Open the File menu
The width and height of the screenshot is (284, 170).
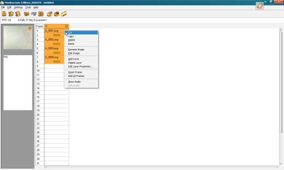3,8
